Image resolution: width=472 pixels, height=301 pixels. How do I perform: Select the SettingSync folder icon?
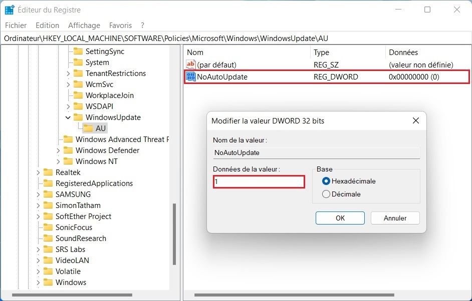click(x=78, y=51)
